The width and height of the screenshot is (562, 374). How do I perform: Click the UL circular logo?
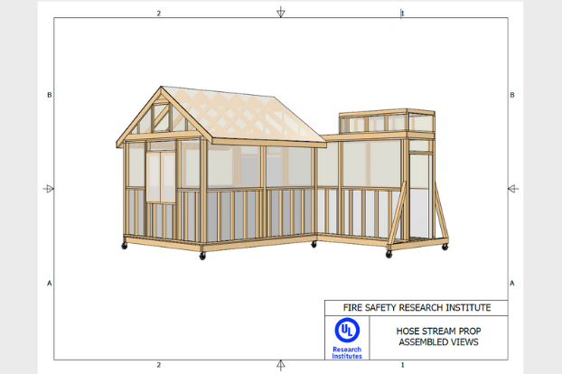coord(346,330)
